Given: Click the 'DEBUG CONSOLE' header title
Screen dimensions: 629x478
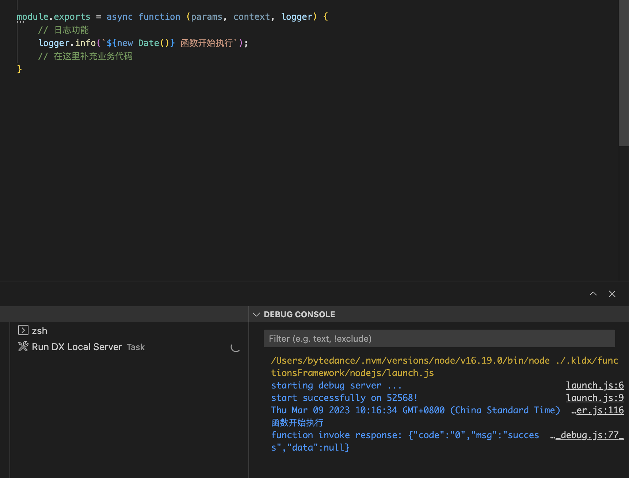Looking at the screenshot, I should point(299,314).
